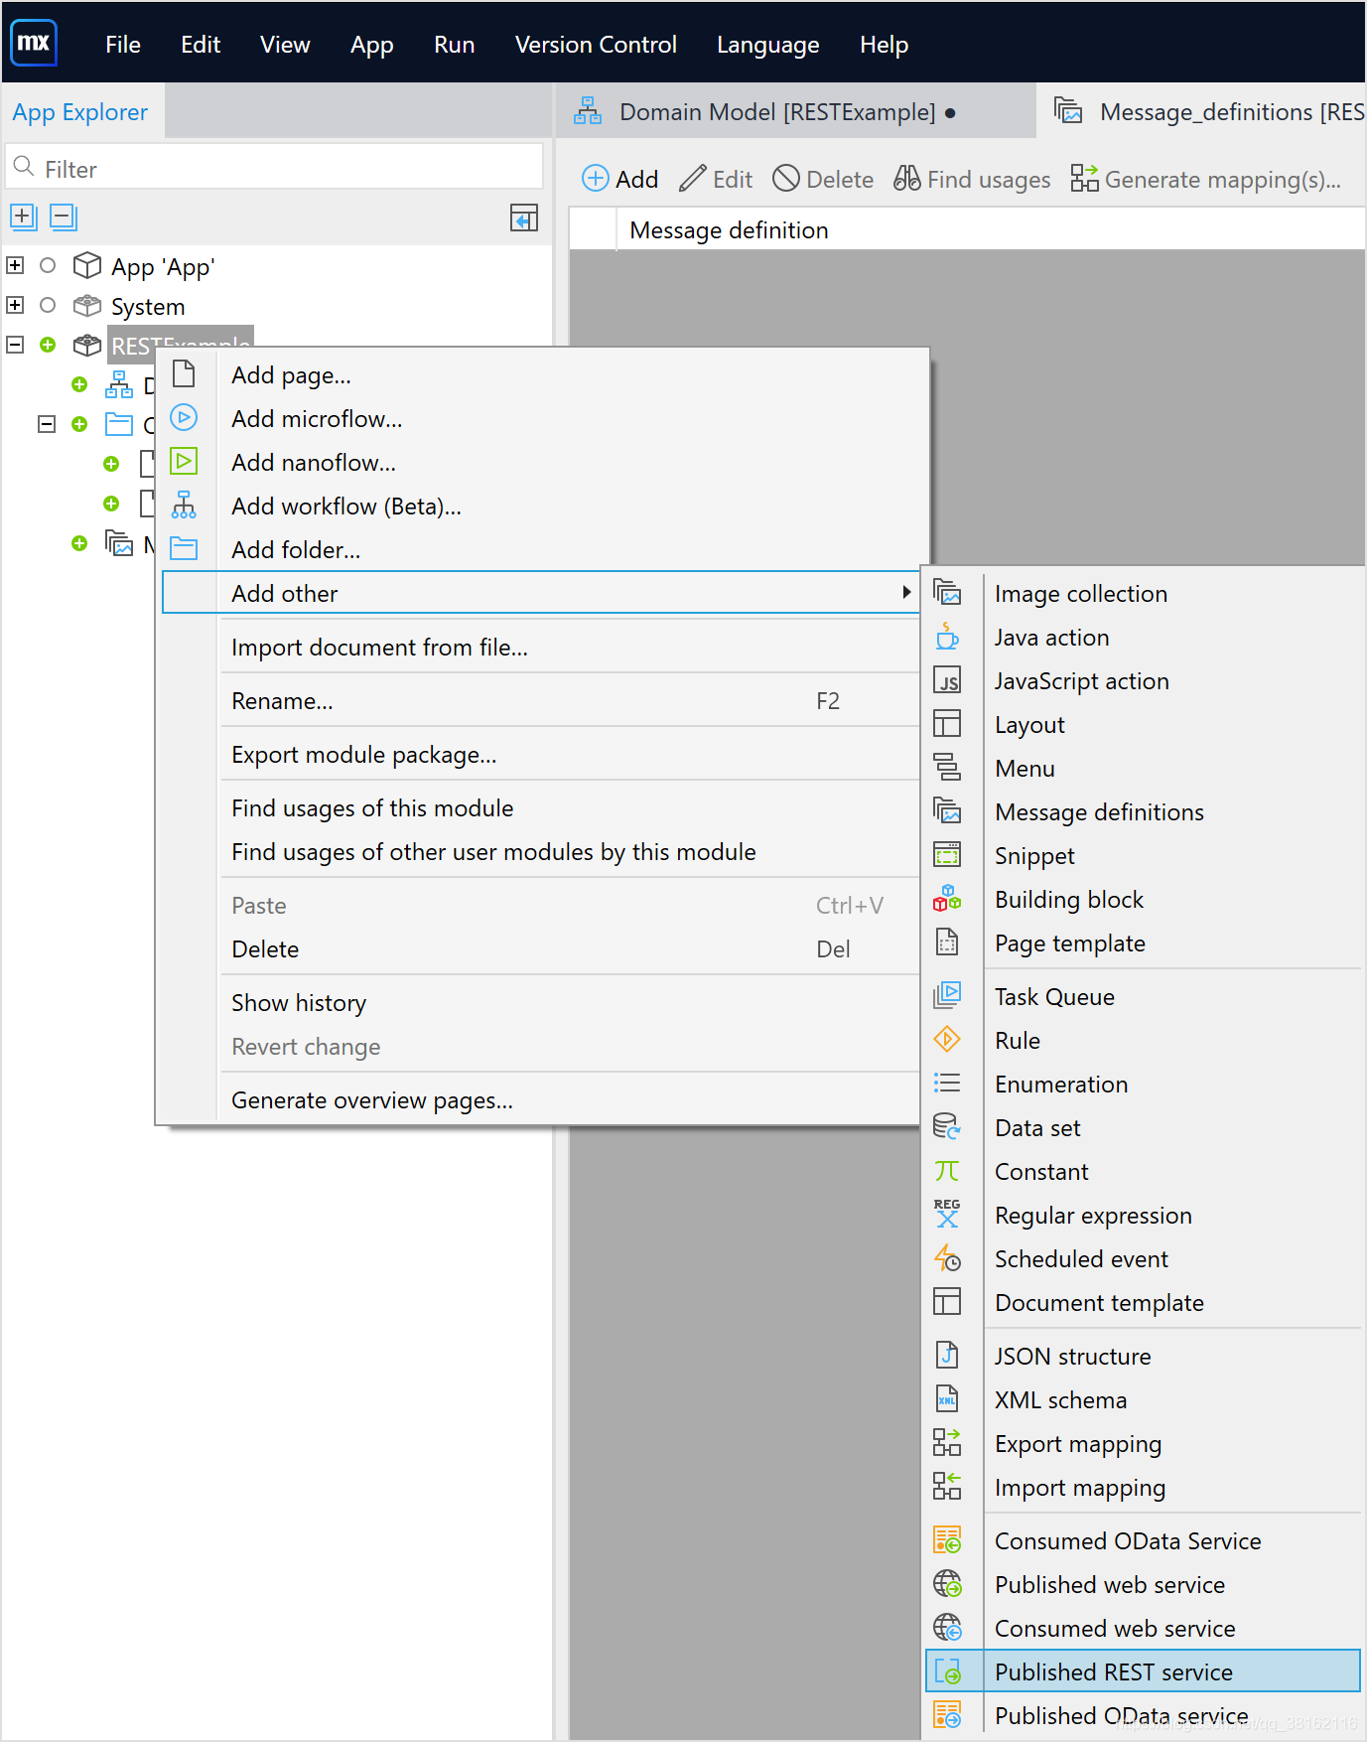Click the Rule diamond icon

point(947,1040)
